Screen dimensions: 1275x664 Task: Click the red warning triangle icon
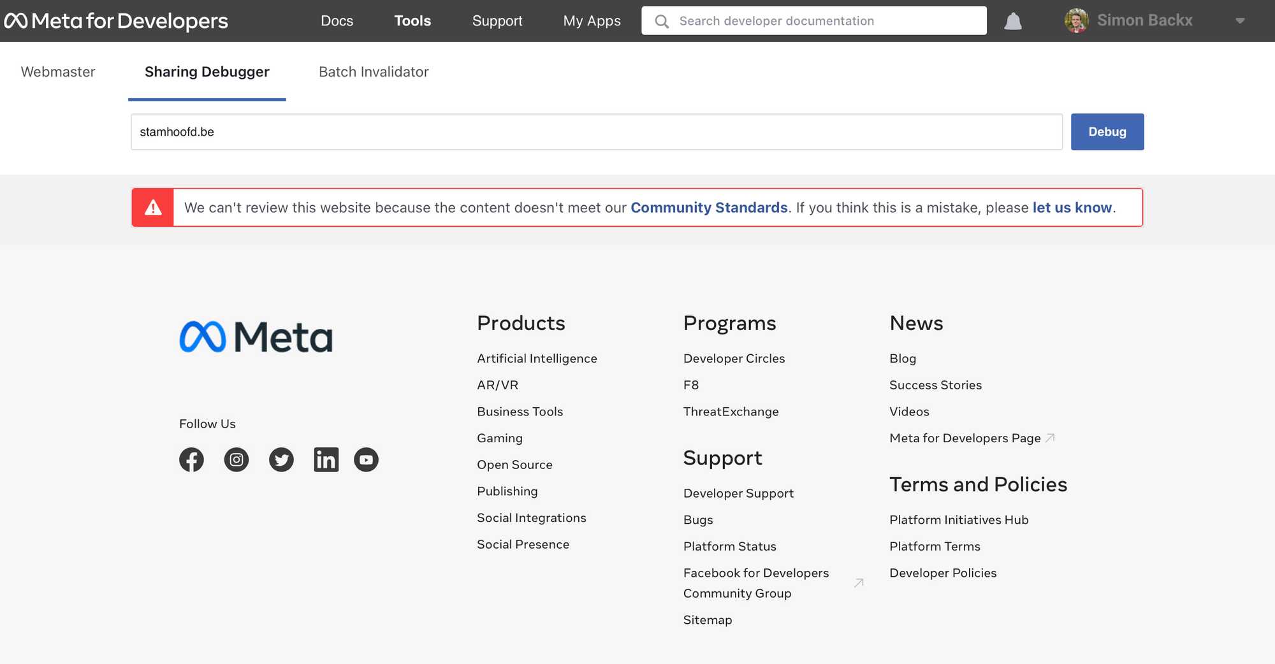(x=153, y=207)
